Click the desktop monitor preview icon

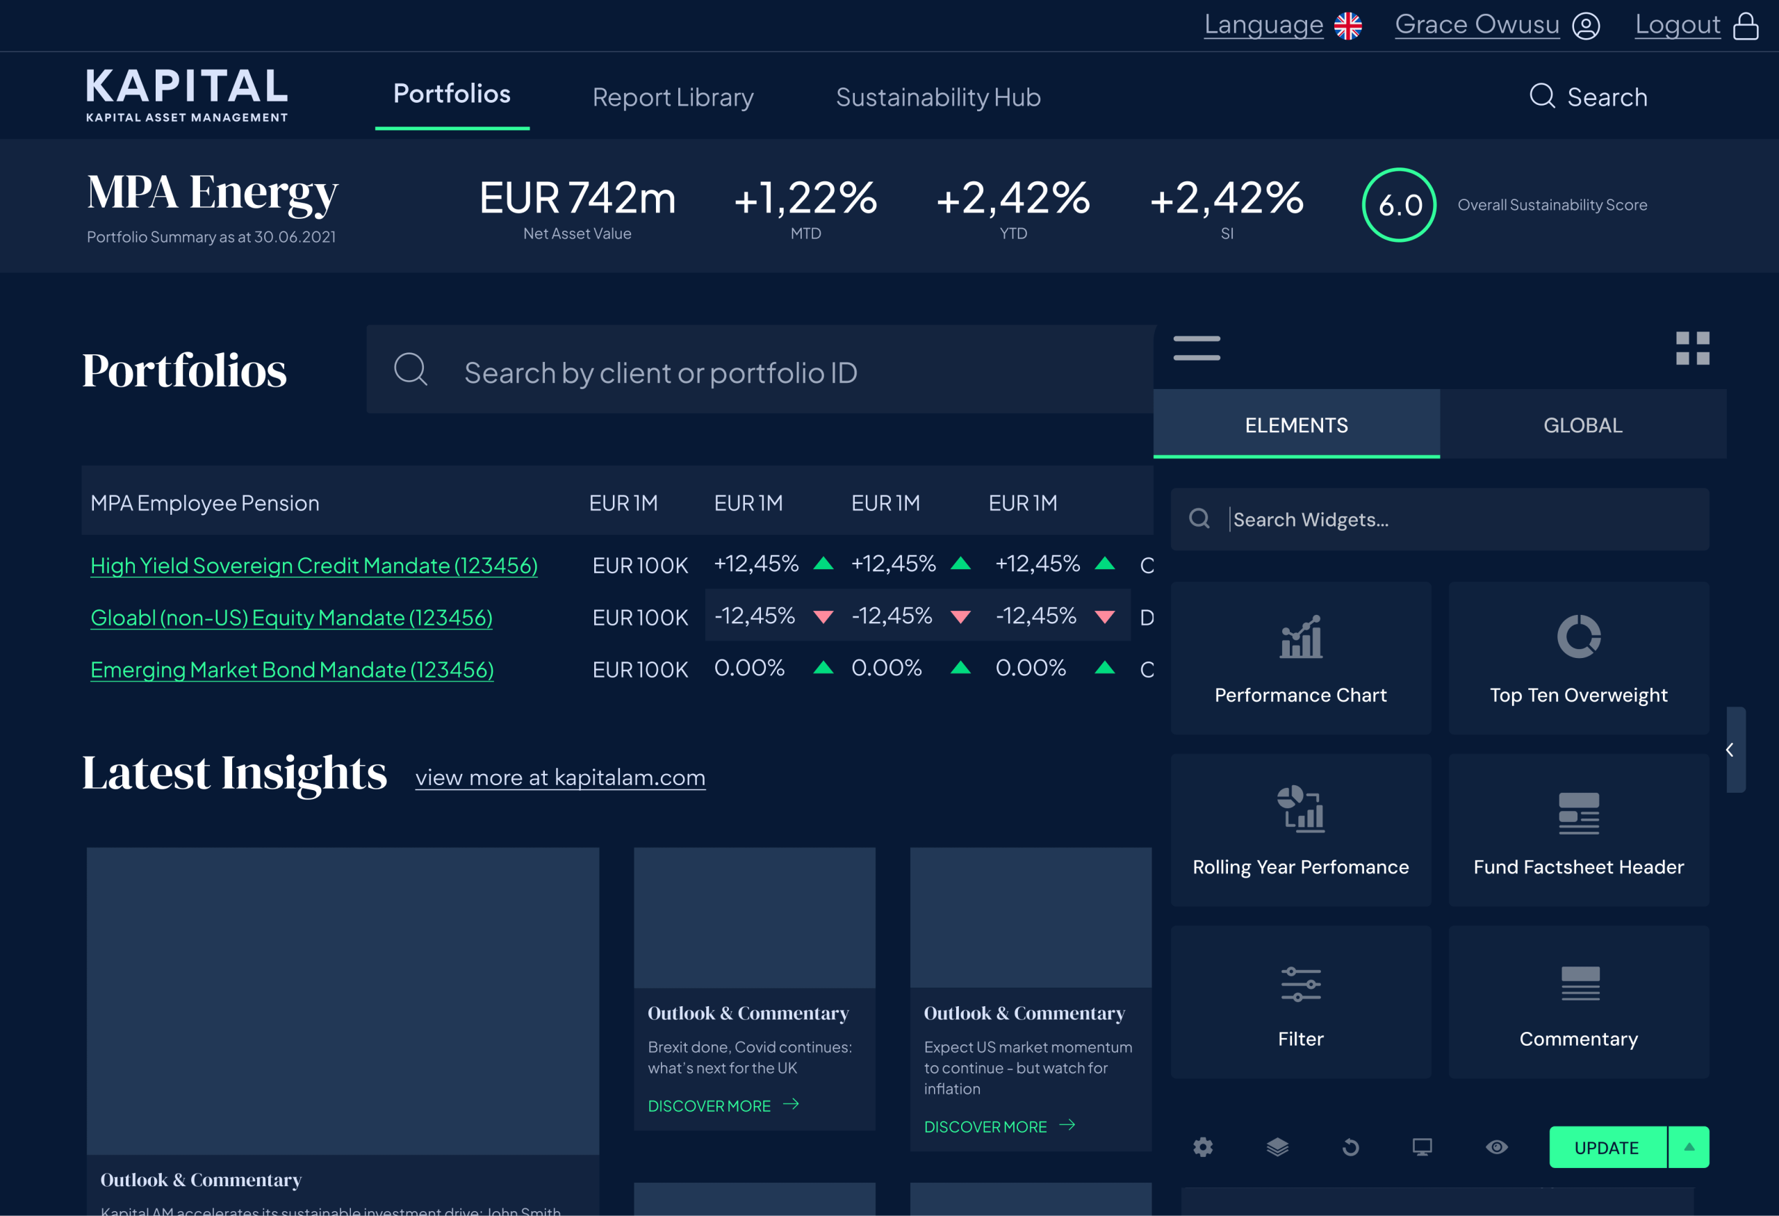1423,1147
